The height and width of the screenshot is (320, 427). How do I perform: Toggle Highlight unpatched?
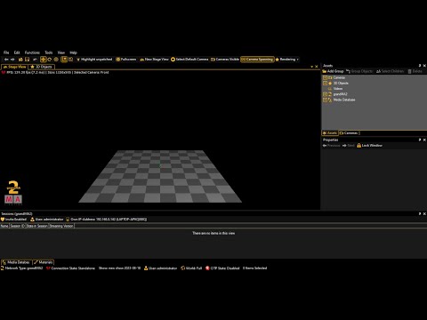94,60
